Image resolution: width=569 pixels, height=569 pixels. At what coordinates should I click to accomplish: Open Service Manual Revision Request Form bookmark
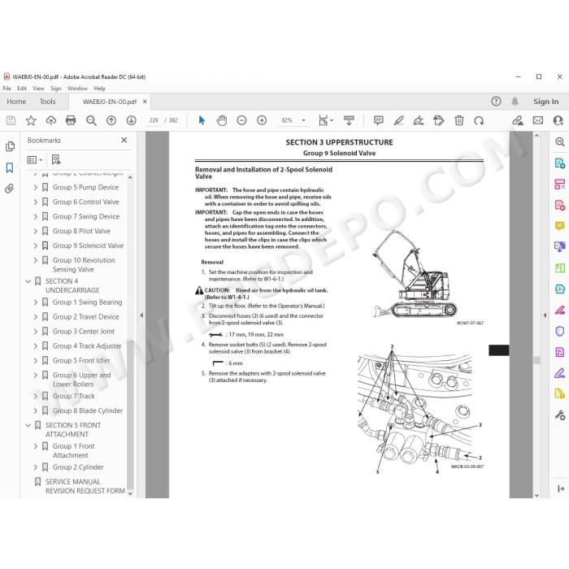tap(85, 486)
